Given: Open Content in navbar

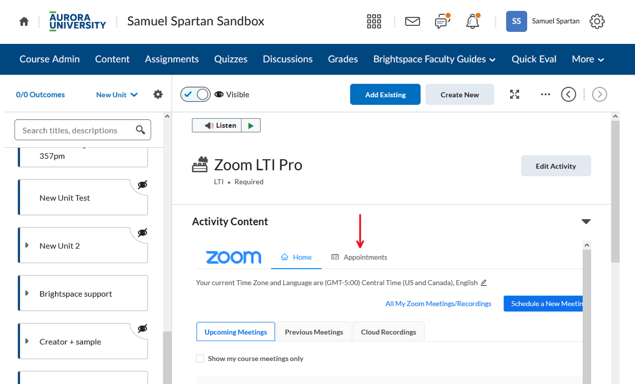Looking at the screenshot, I should pos(112,59).
